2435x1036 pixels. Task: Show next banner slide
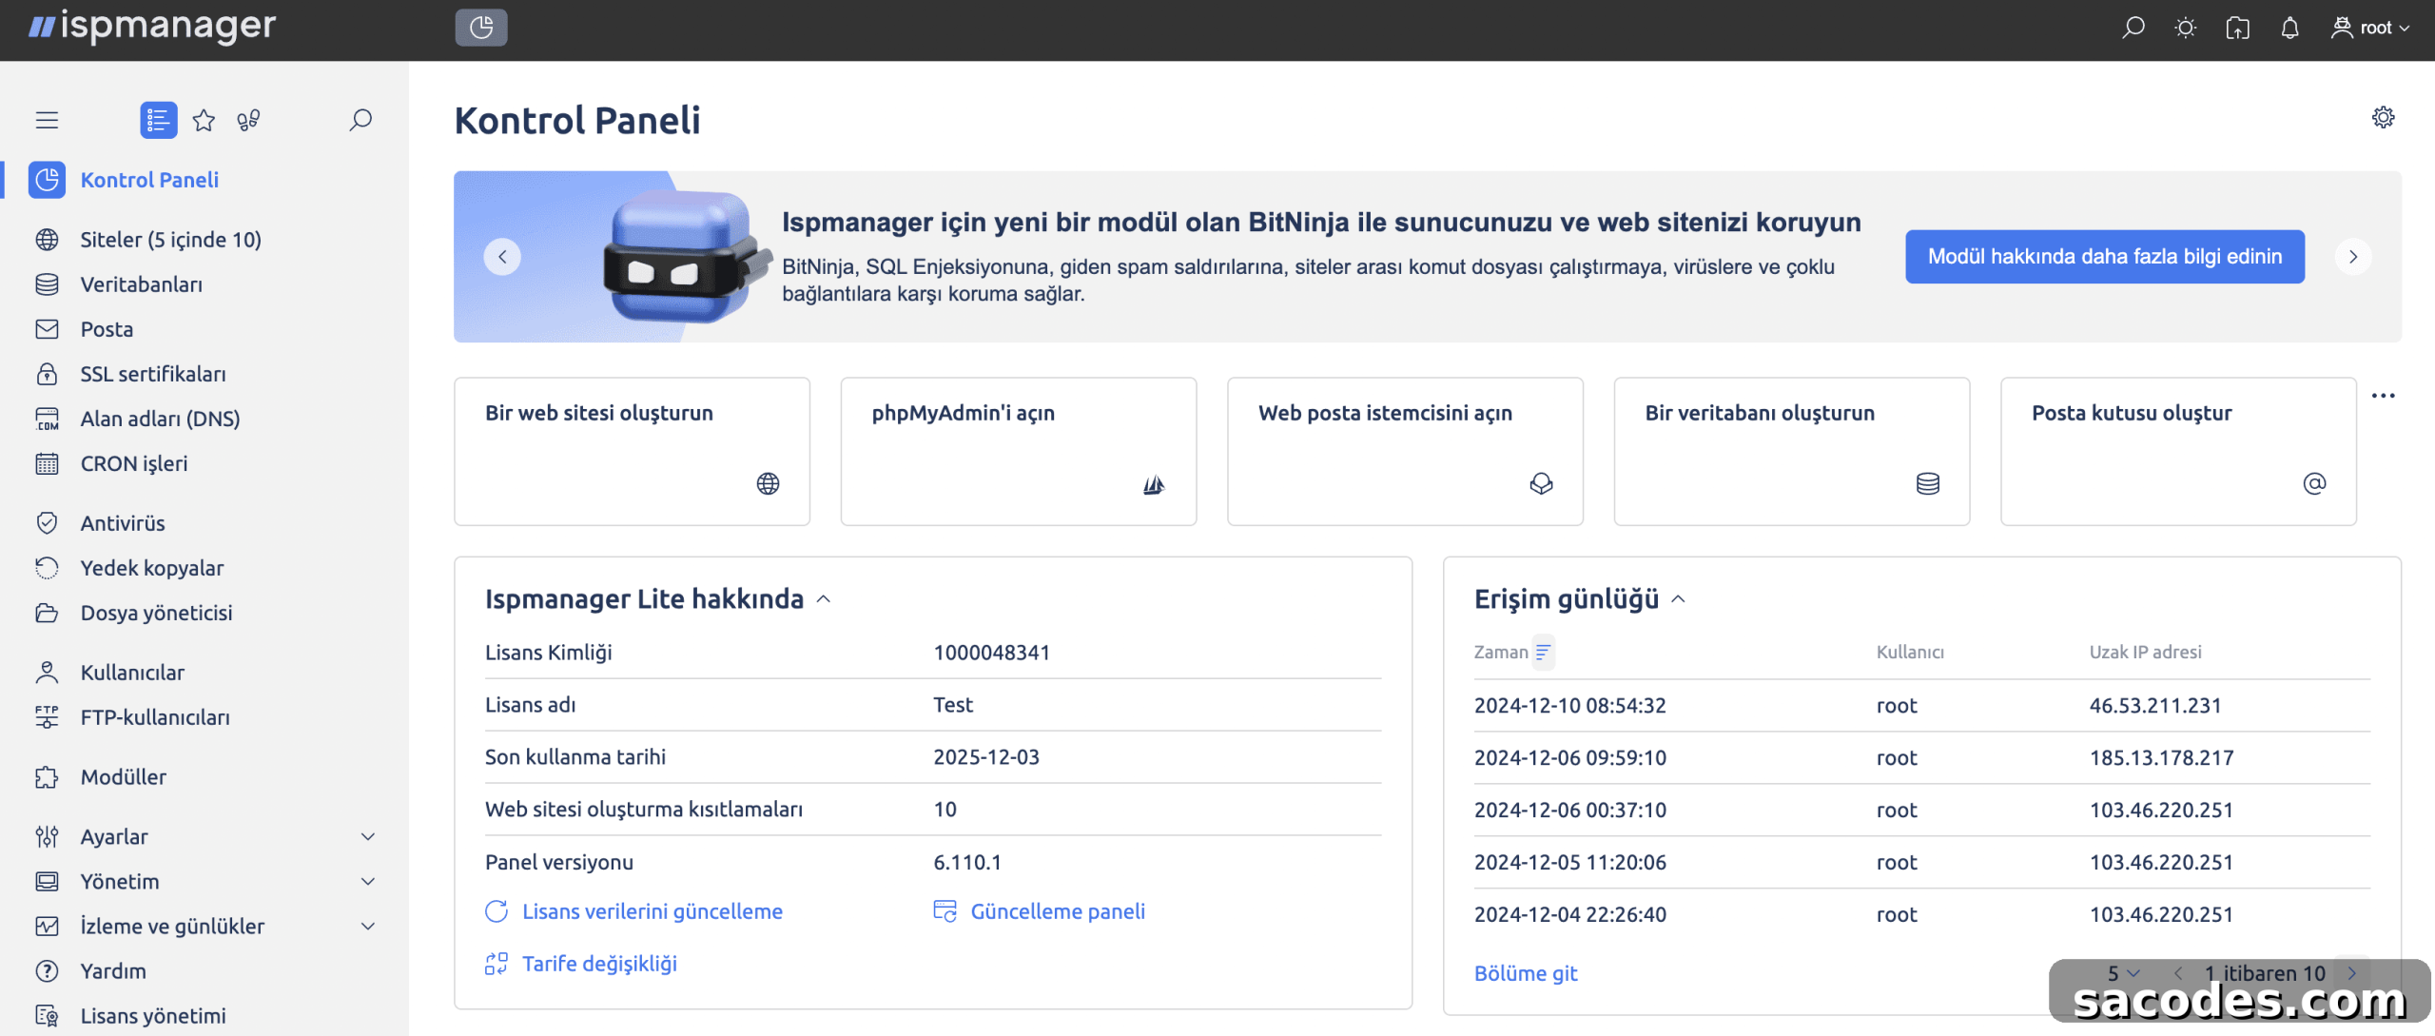[x=2353, y=257]
